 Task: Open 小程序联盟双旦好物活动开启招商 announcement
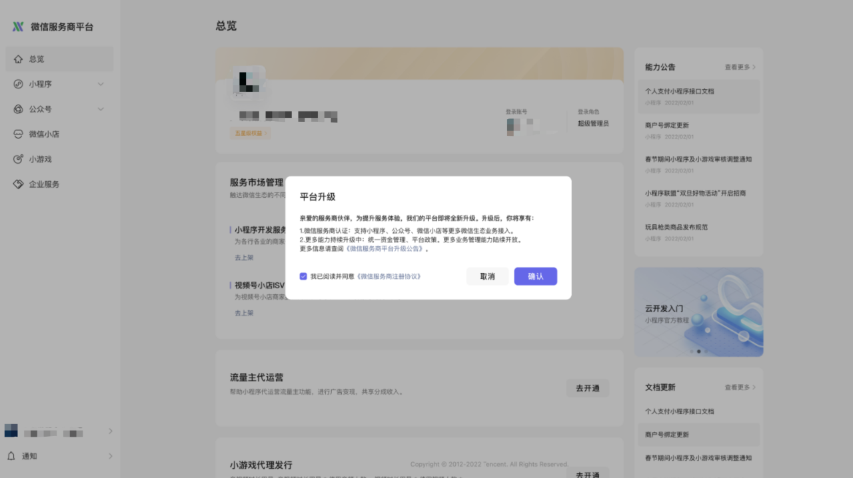point(697,198)
